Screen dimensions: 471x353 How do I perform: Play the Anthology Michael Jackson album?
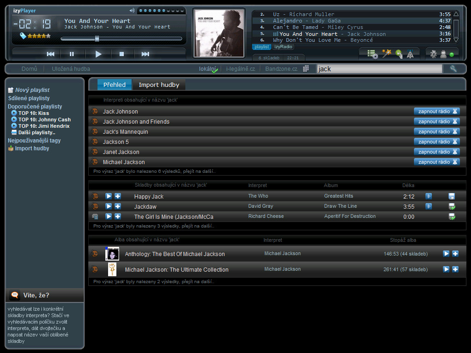point(446,254)
